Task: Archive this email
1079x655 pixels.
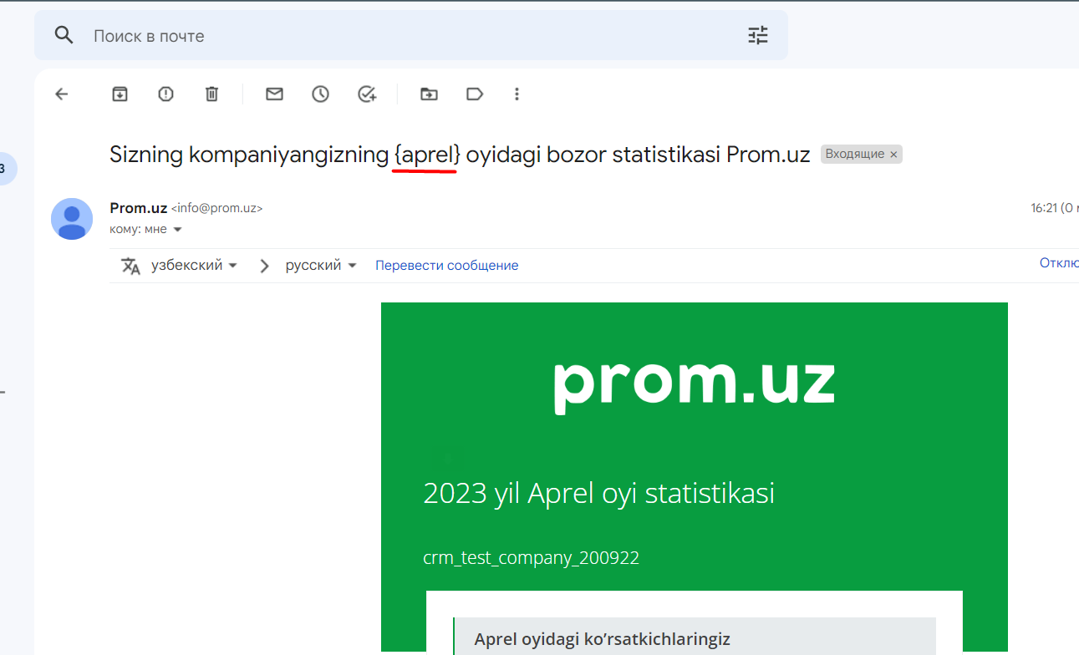Action: [x=120, y=94]
